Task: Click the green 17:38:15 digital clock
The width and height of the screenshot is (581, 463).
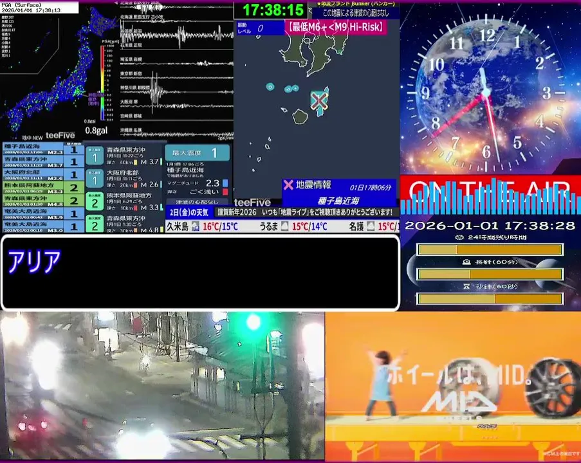Action: pos(273,10)
